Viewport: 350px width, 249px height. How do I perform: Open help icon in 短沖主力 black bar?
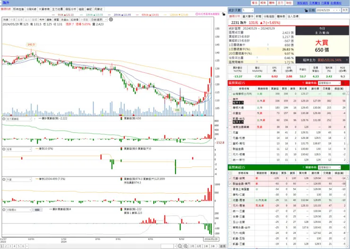(347, 60)
